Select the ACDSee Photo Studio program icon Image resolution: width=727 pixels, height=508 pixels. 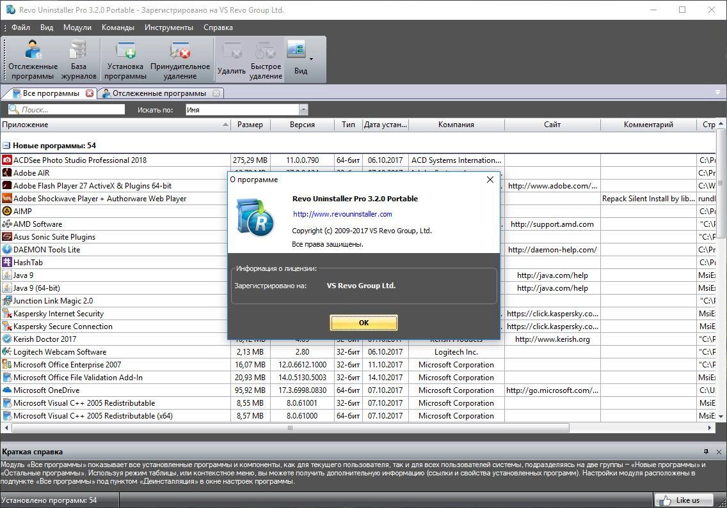coord(7,160)
